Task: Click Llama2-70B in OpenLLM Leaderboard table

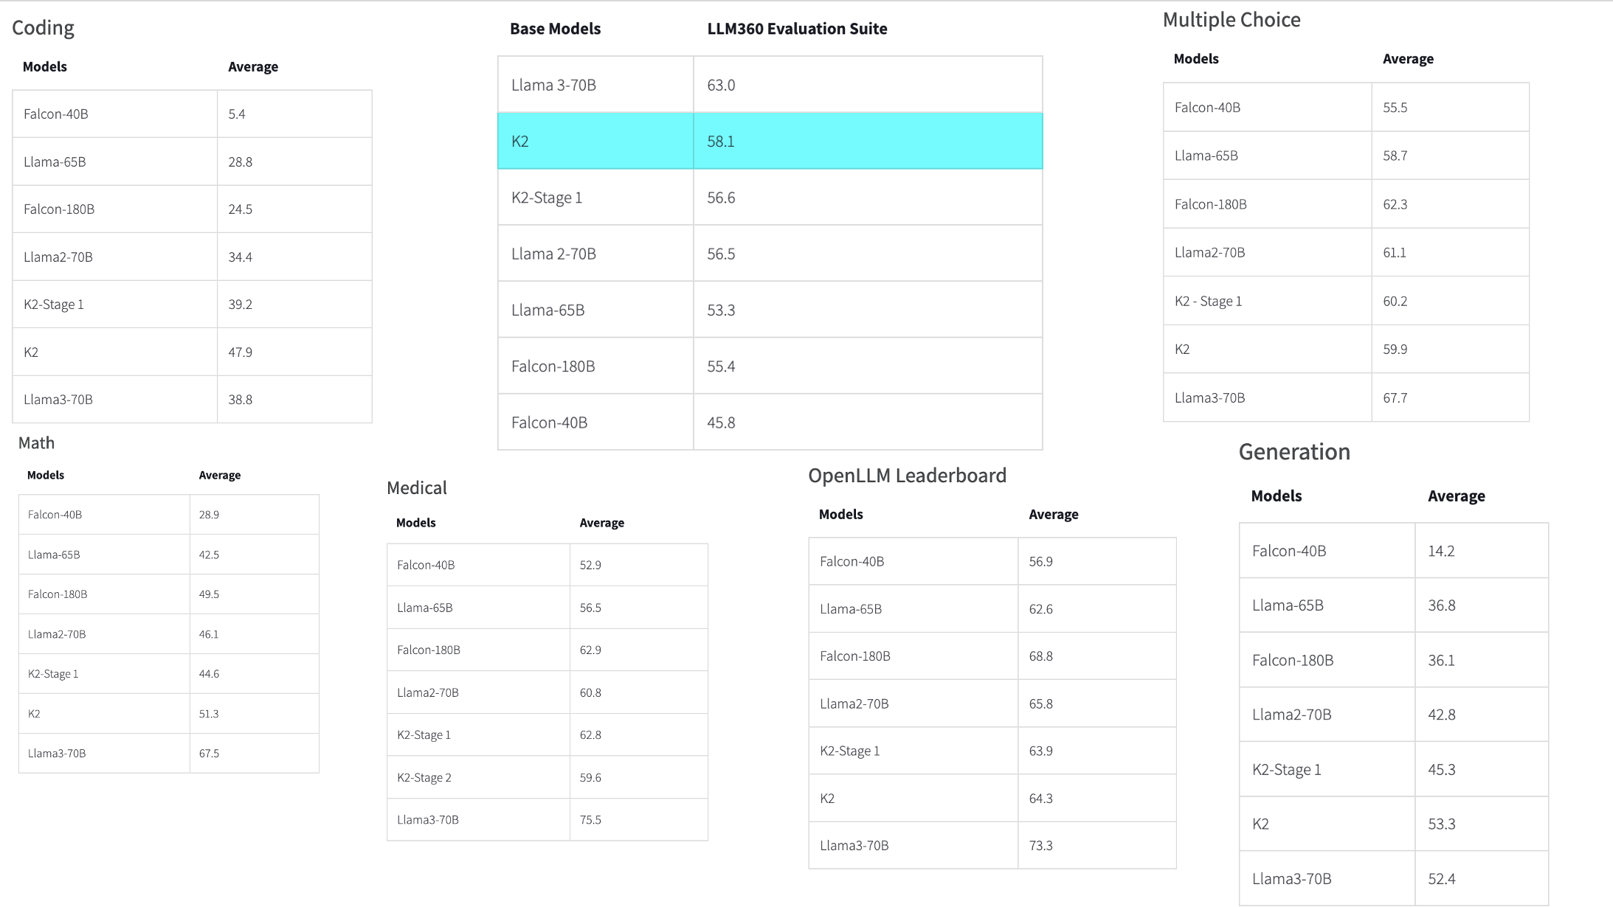Action: [x=854, y=703]
